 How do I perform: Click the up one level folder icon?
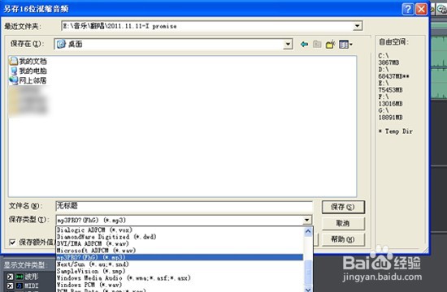pyautogui.click(x=317, y=44)
